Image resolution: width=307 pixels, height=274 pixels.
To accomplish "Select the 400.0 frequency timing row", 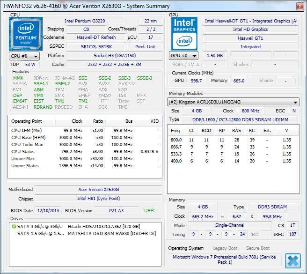I will (233, 161).
